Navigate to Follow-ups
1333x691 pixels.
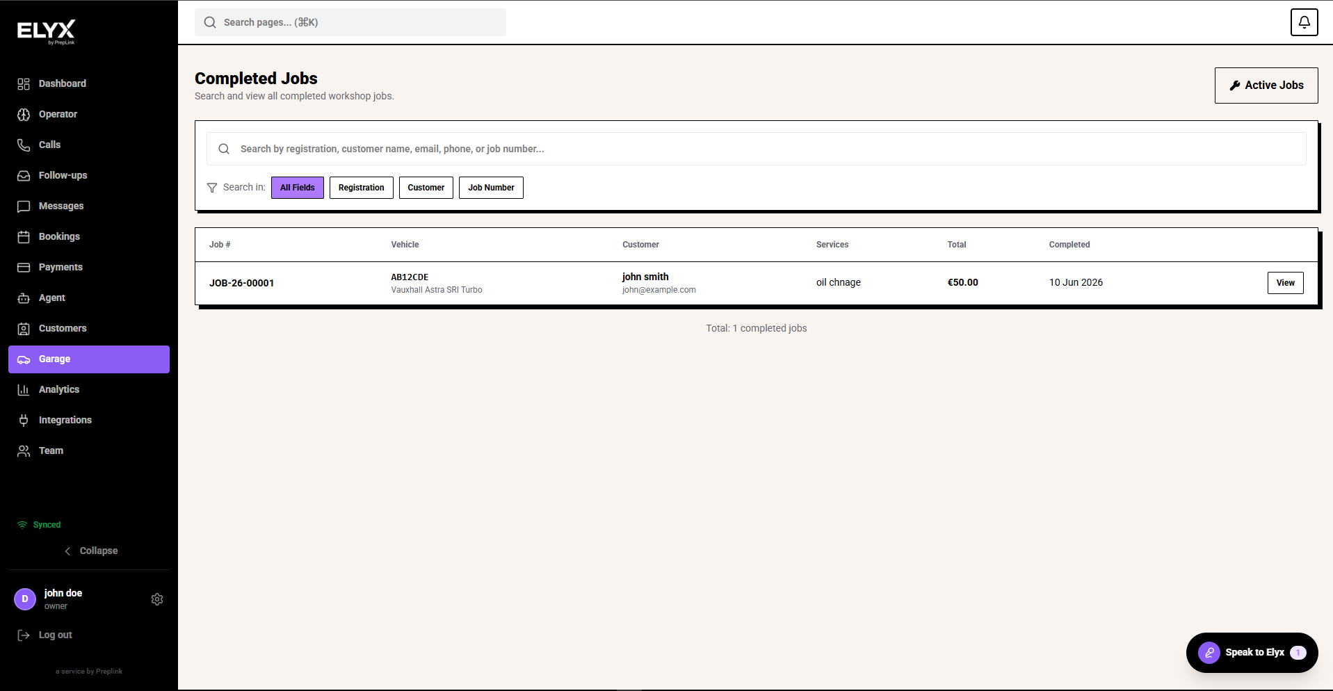89,175
